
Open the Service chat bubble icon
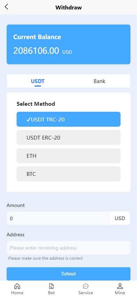pos(86,286)
